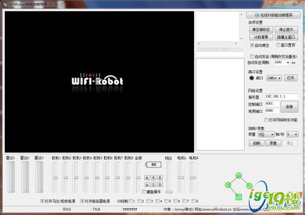305x215 pixels.
Task: Click the 雷达1 level bar
Action: coord(11,177)
